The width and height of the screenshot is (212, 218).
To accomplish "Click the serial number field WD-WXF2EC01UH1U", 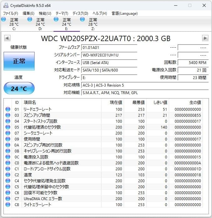I will (109, 55).
